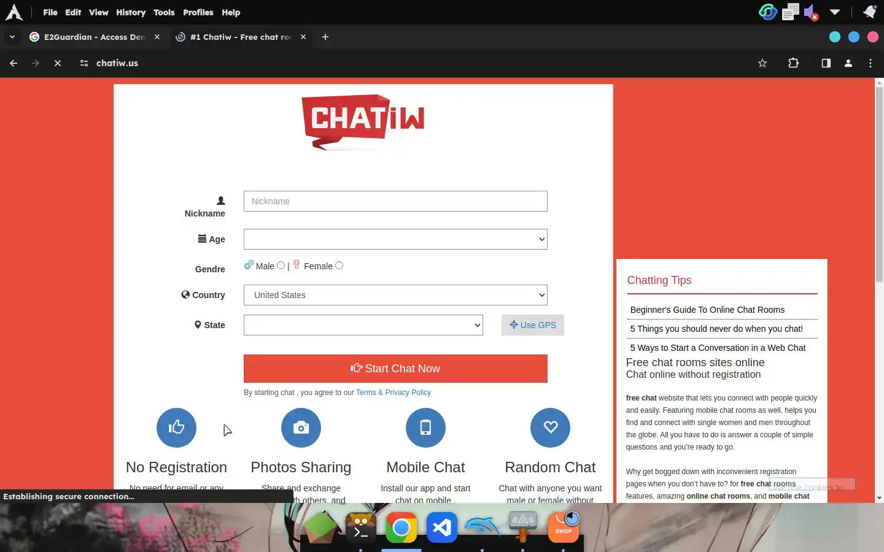Open 5 Ways to Start a Conversation link
The width and height of the screenshot is (884, 552).
tap(718, 348)
